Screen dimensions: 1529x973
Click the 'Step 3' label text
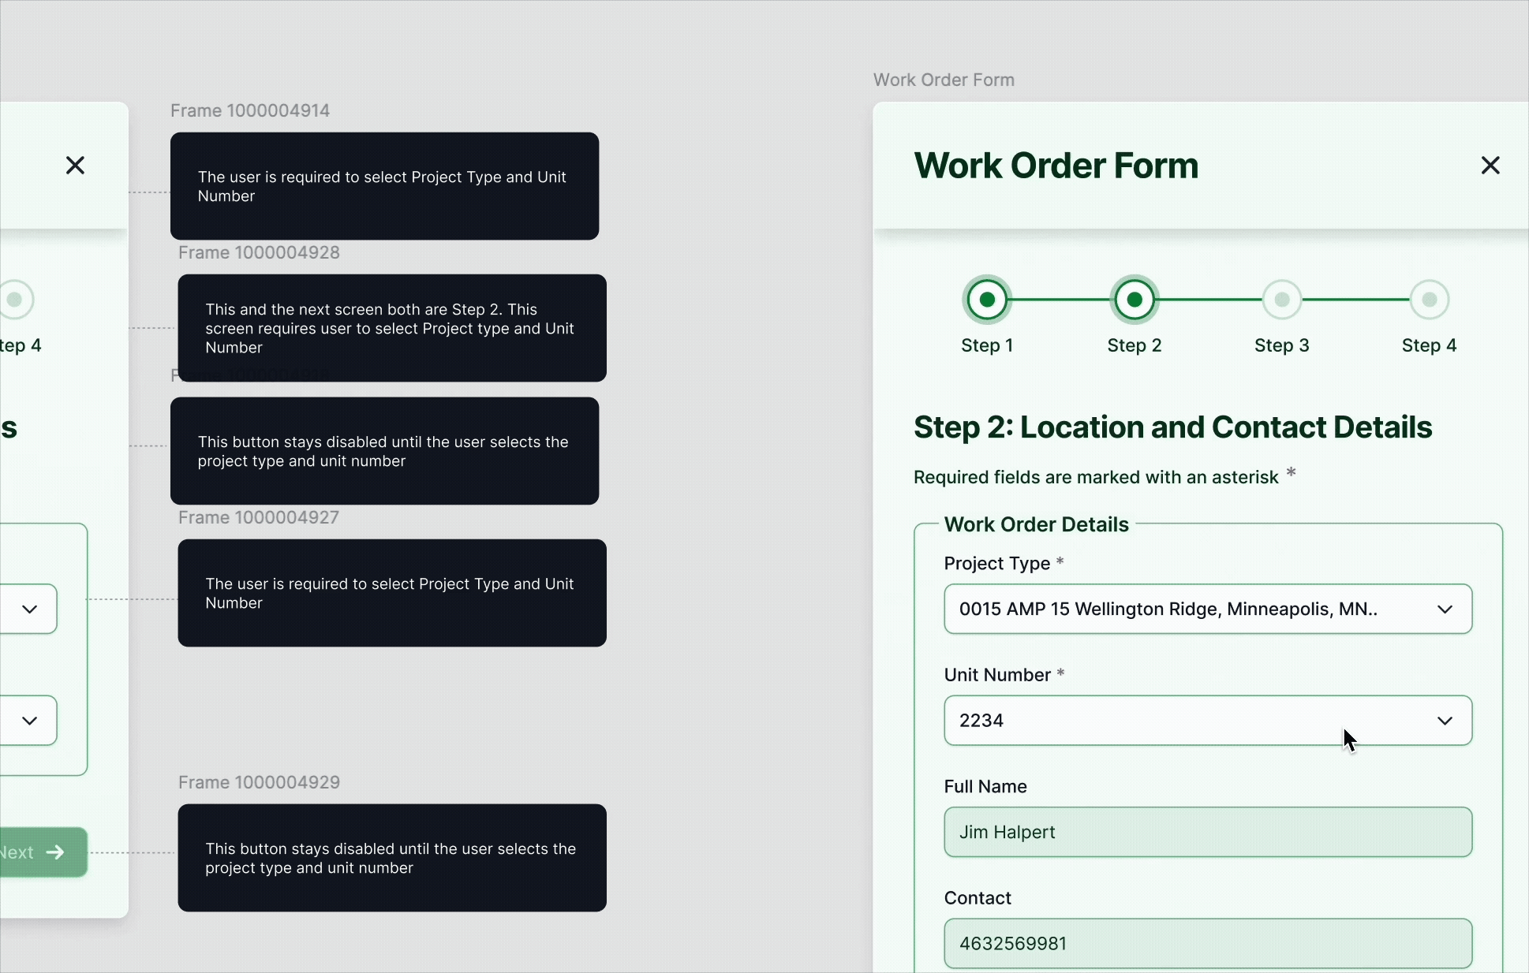(x=1282, y=345)
